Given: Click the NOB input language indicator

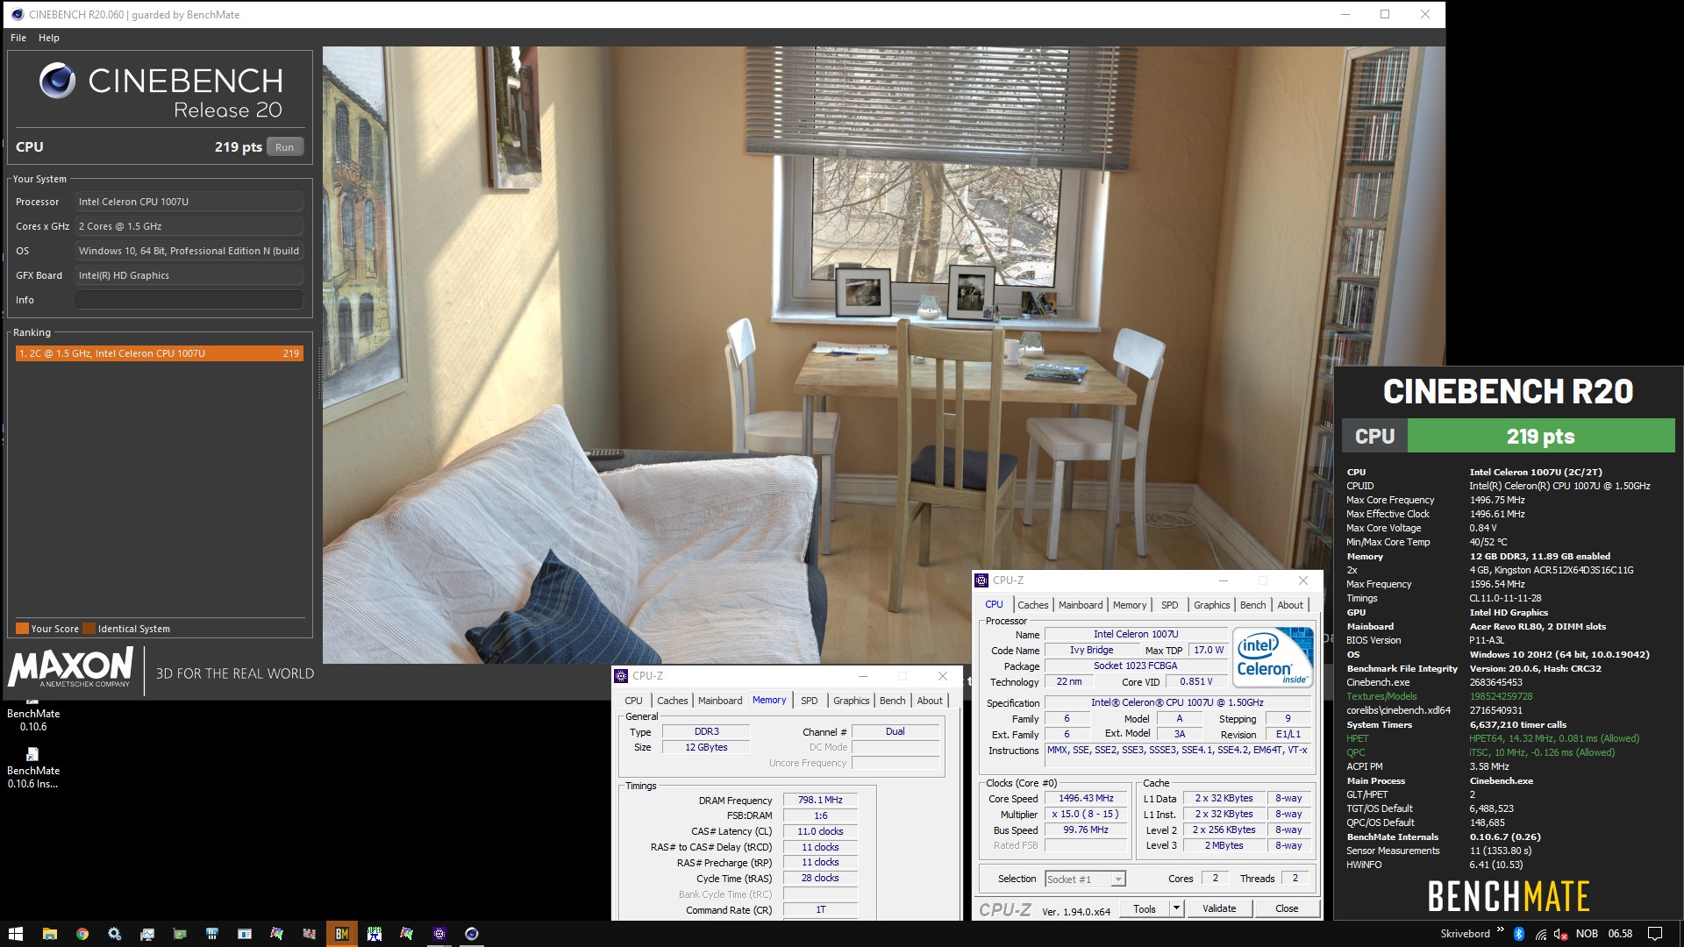Looking at the screenshot, I should click(1587, 934).
